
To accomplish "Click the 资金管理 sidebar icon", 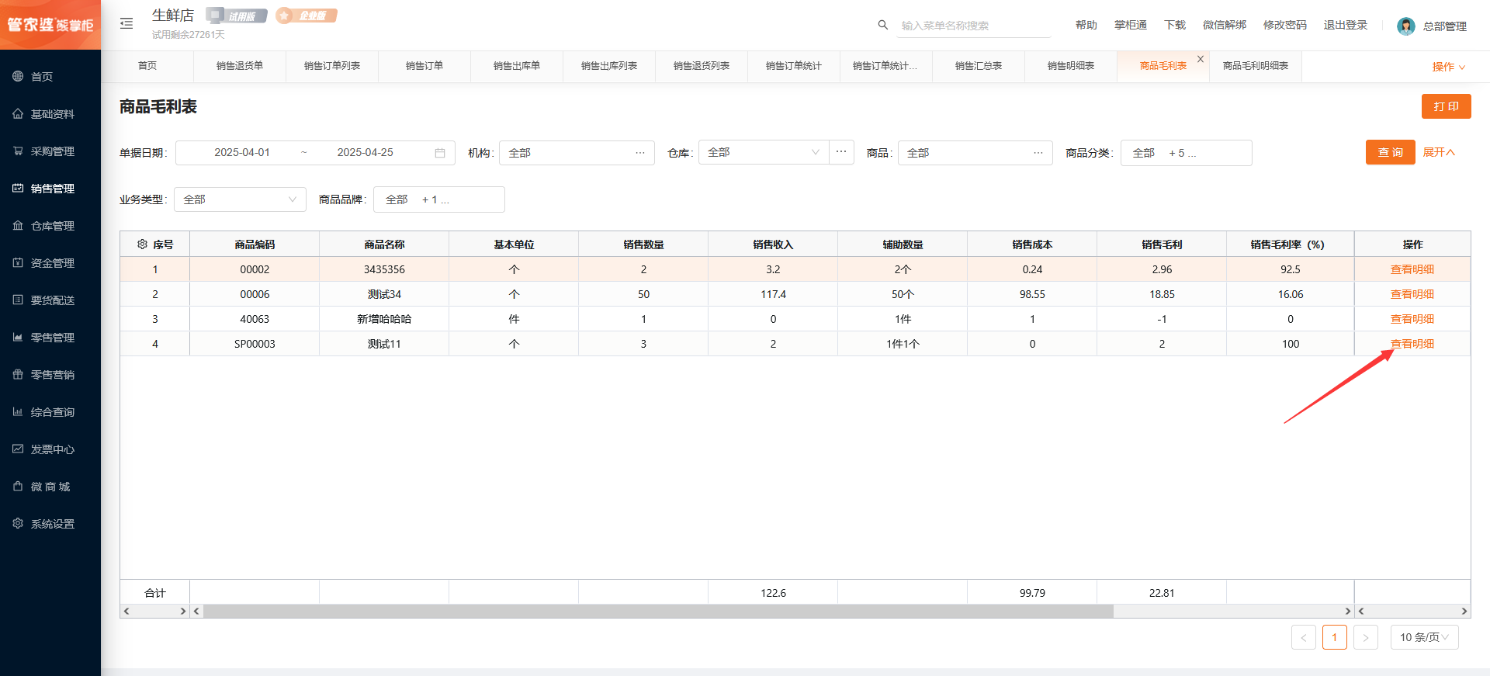I will [18, 262].
